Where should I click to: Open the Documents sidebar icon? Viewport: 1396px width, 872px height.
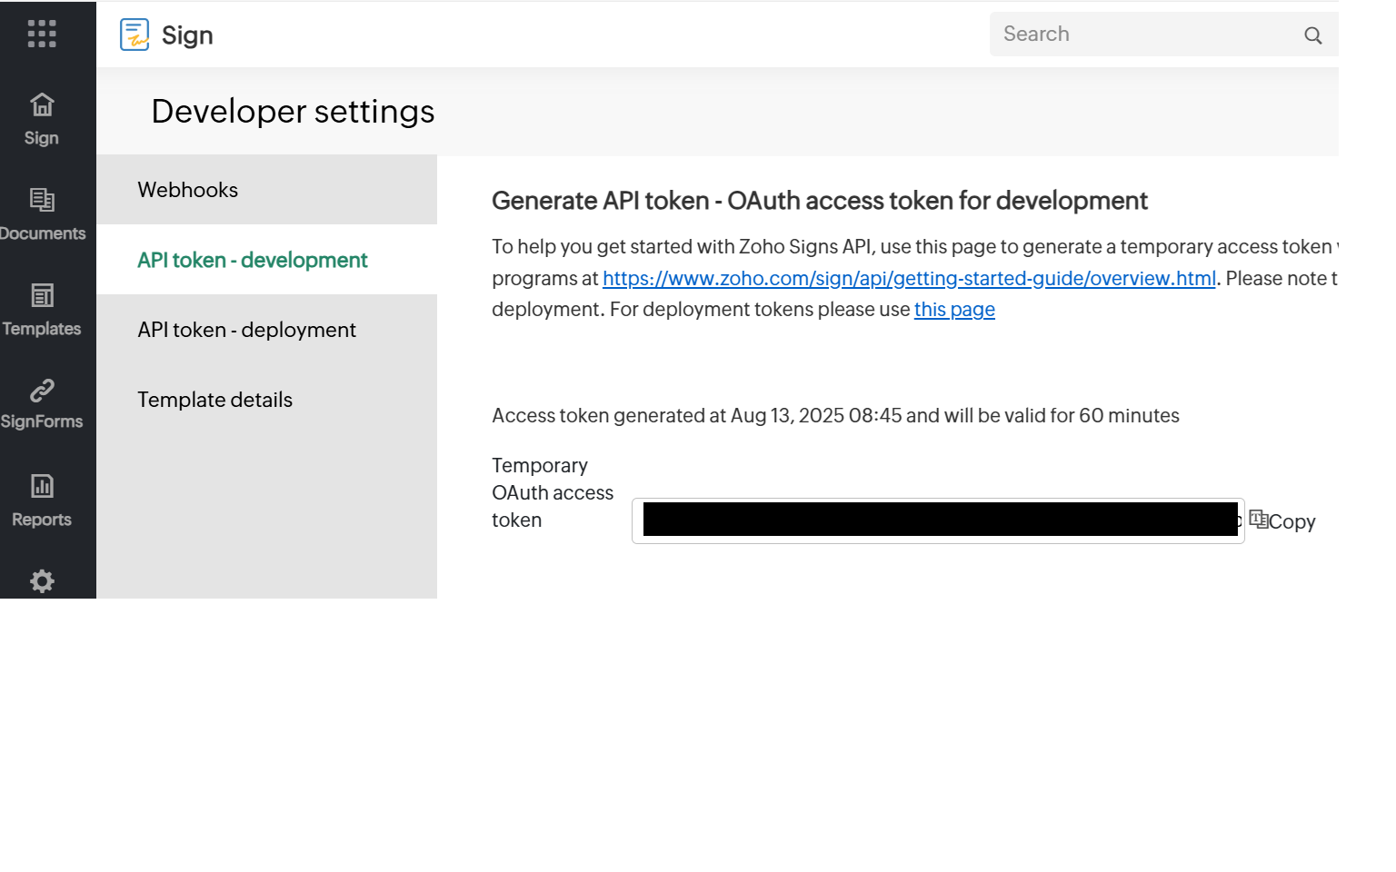[x=42, y=199]
